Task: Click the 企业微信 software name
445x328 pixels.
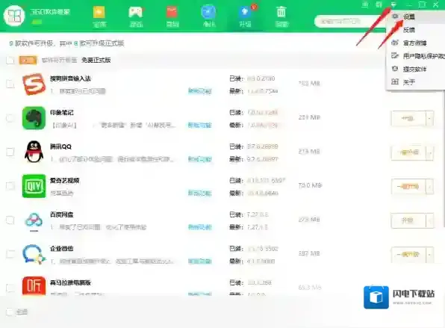Action: point(61,249)
